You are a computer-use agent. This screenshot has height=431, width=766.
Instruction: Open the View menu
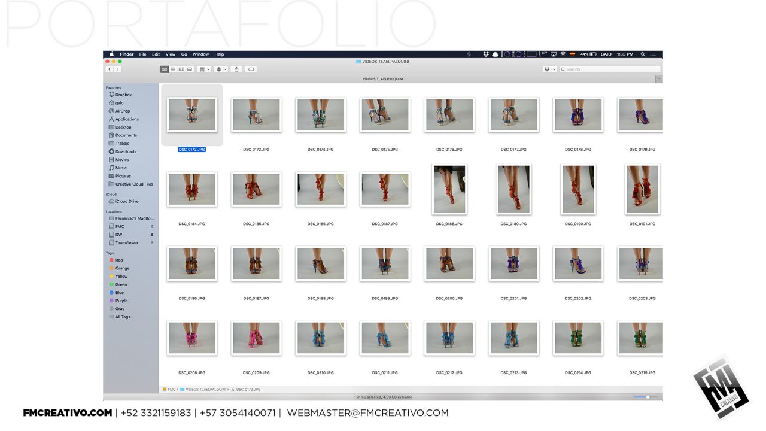click(171, 54)
